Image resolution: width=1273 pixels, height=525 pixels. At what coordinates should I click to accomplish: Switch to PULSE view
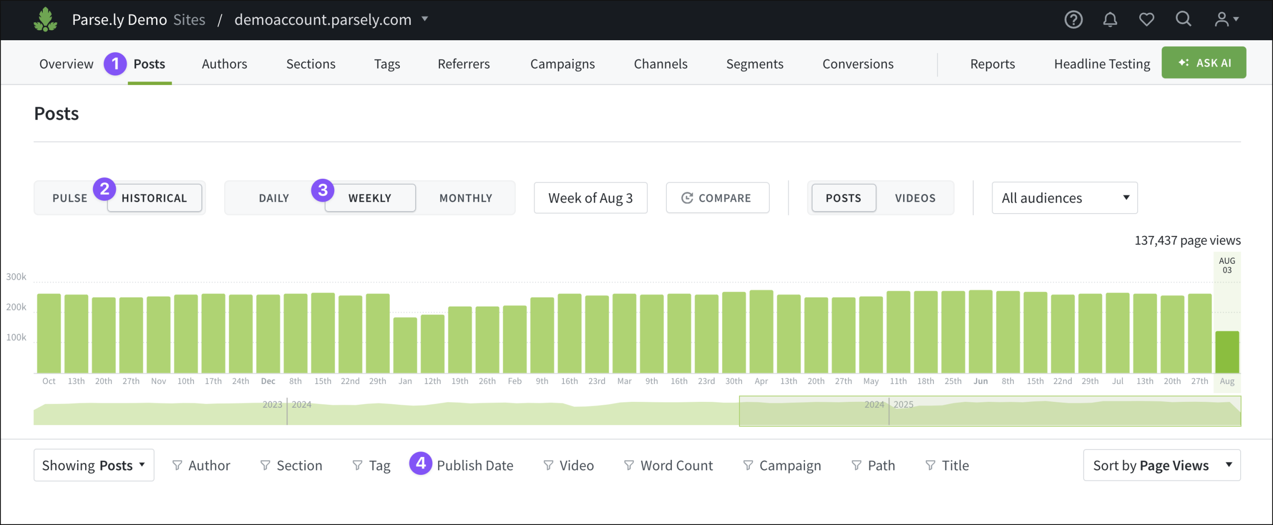point(70,197)
